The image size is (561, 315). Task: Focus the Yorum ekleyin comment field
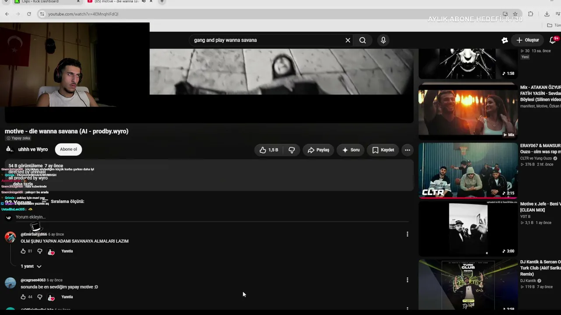point(212,217)
